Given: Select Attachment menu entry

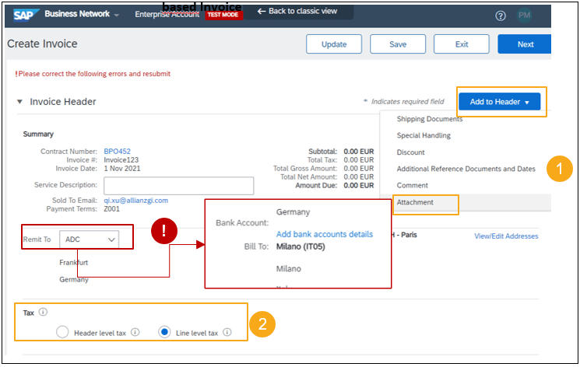Looking at the screenshot, I should click(x=415, y=202).
